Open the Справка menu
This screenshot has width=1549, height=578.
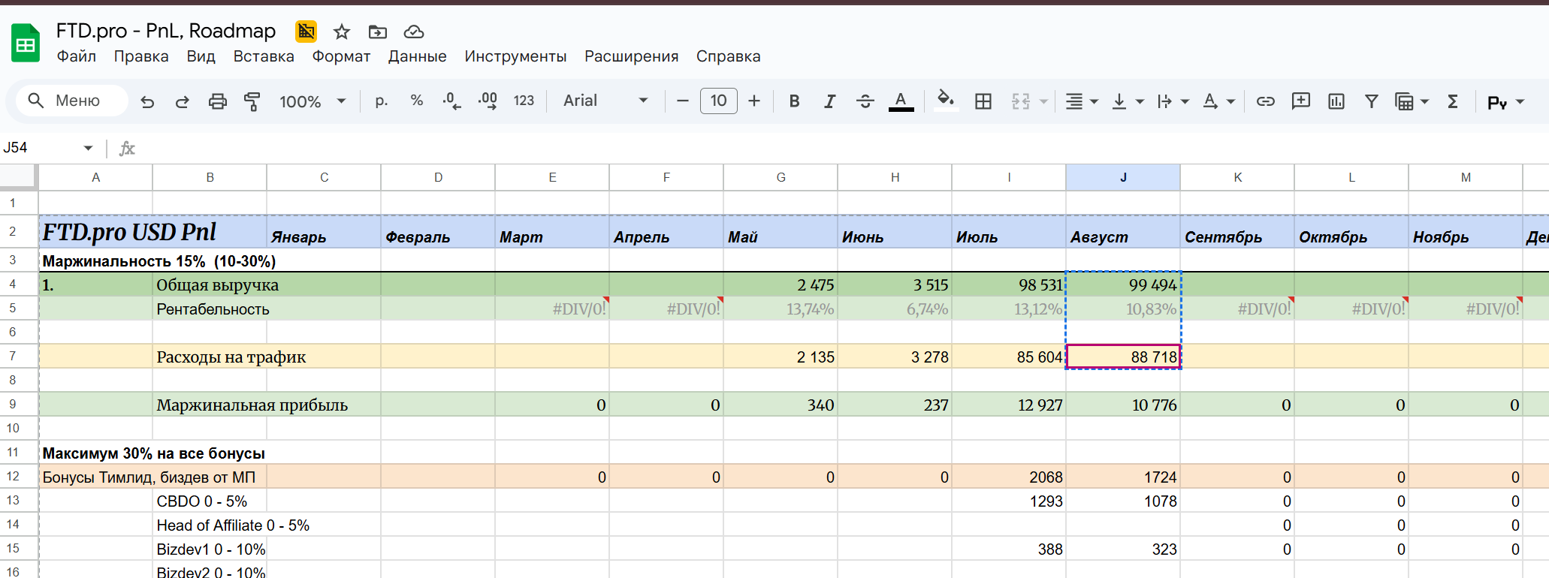728,56
